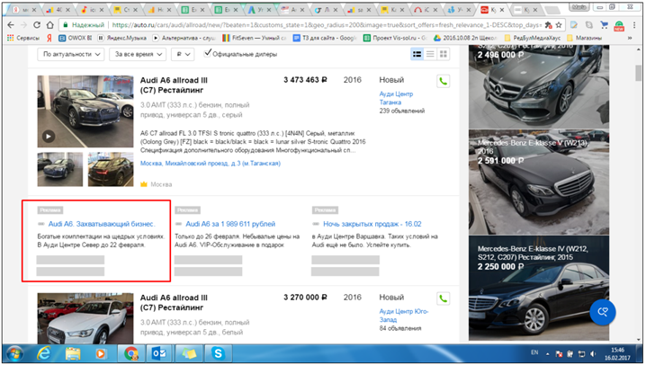Image resolution: width=646 pixels, height=365 pixels.
Task: Click the green phone icon for Ауди Центр Таганка
Action: (443, 81)
